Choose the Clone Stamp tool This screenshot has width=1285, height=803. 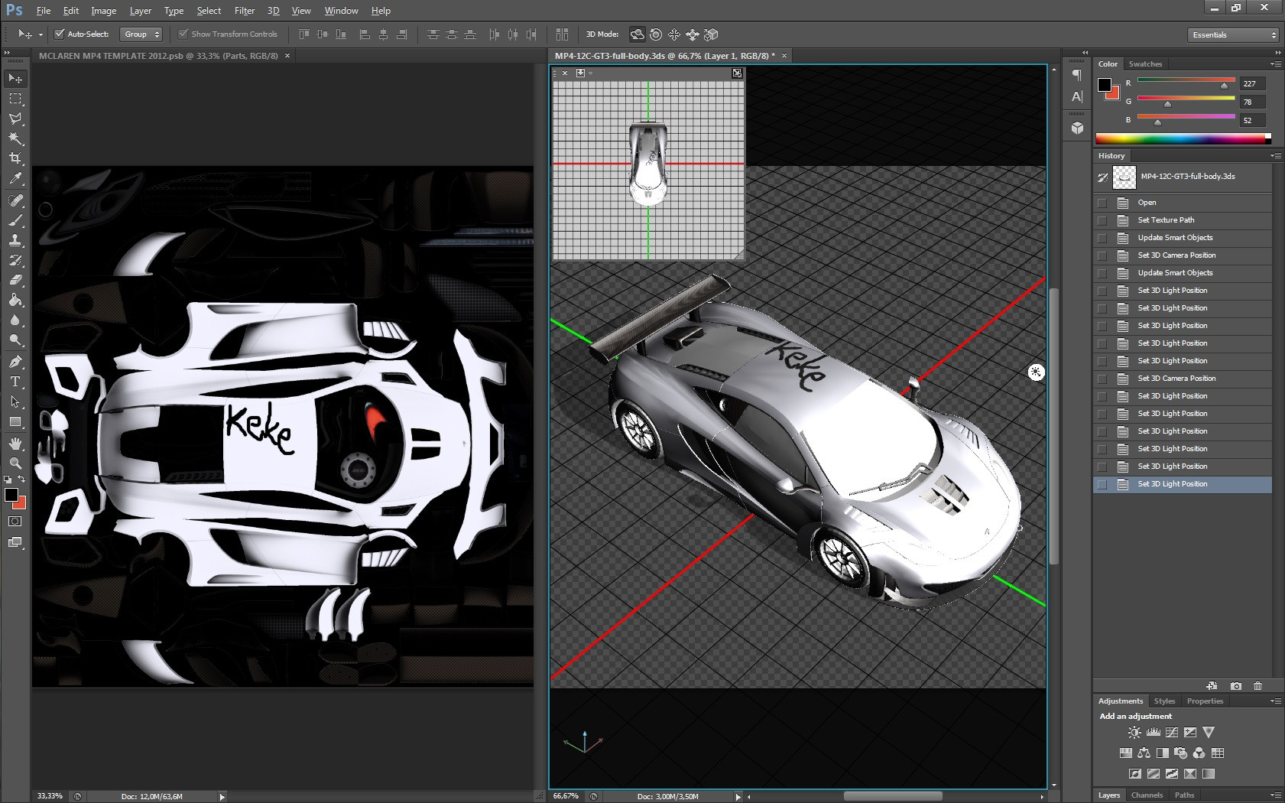(x=15, y=240)
